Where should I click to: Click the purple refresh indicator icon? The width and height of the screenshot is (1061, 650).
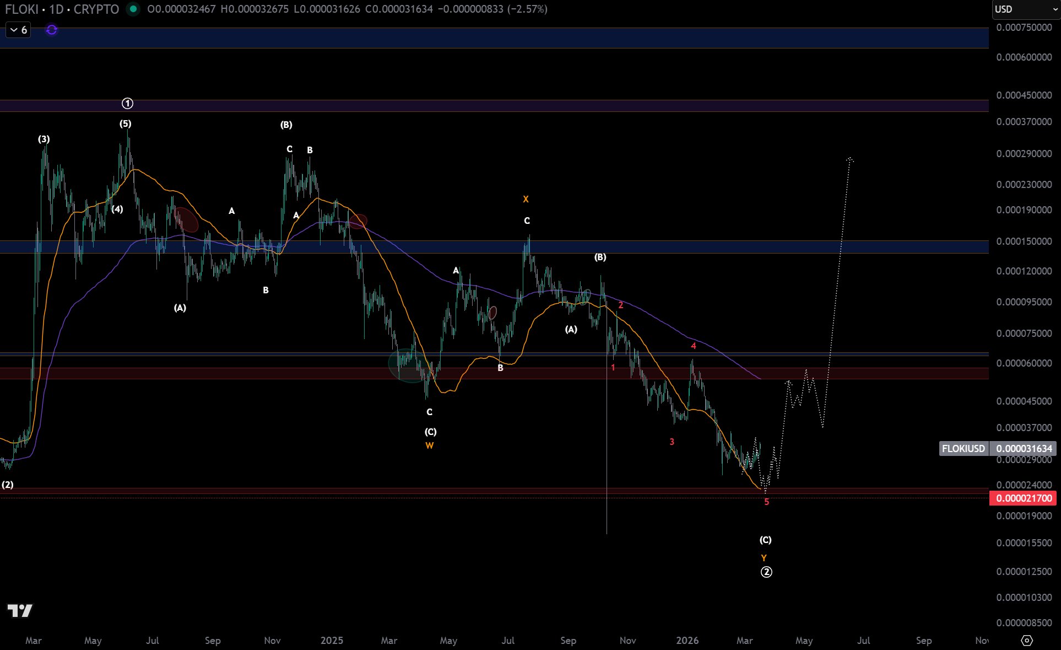click(x=52, y=30)
